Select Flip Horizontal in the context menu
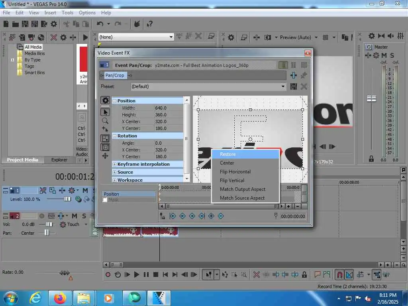Screen dimensions: 408x306 pos(245,172)
